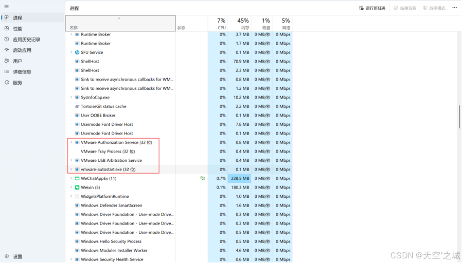Click Windows Modules Installer Worker icon

pos(77,250)
